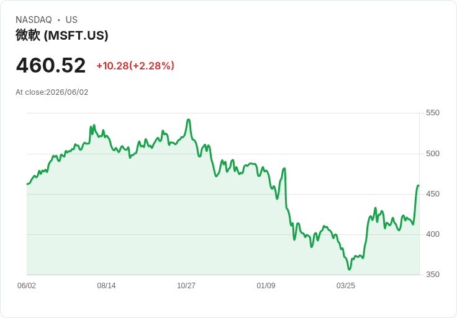Click the 08/14 date axis label
This screenshot has height=318, width=457.
(106, 285)
